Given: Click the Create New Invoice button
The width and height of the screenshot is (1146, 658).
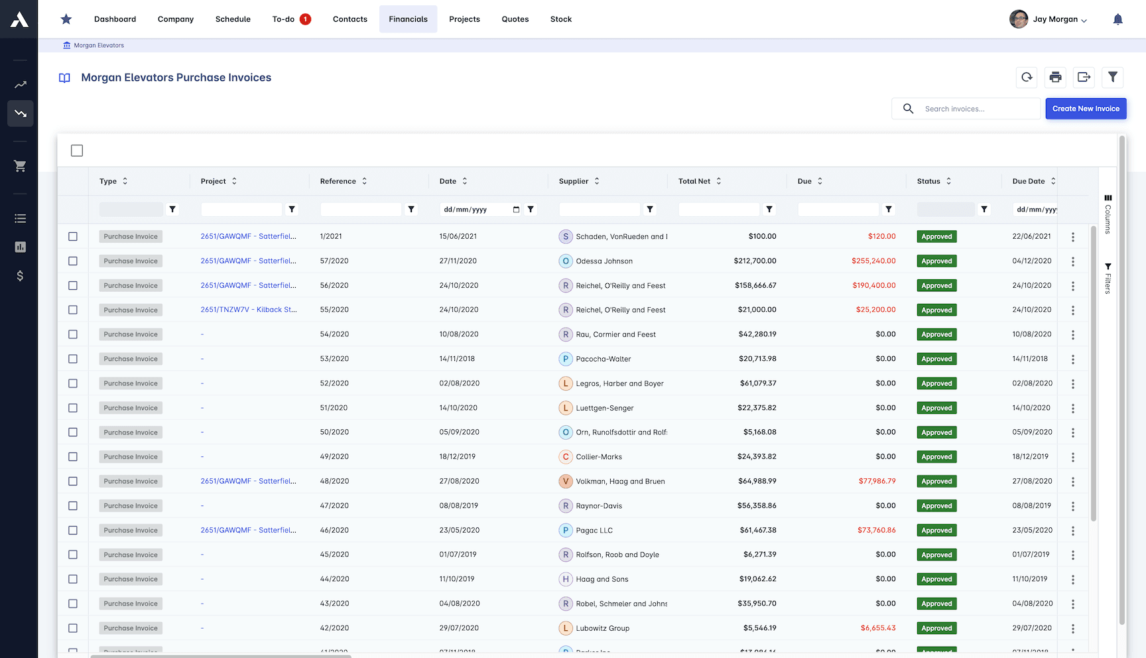Looking at the screenshot, I should point(1086,108).
